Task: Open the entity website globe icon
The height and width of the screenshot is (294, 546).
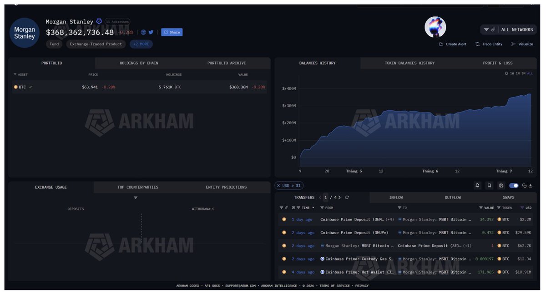Action: (143, 32)
